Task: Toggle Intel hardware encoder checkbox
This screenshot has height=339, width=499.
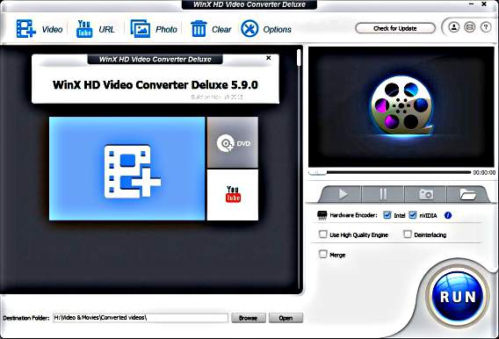Action: point(387,215)
